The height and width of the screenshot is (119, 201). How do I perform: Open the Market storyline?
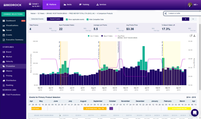point(9,57)
